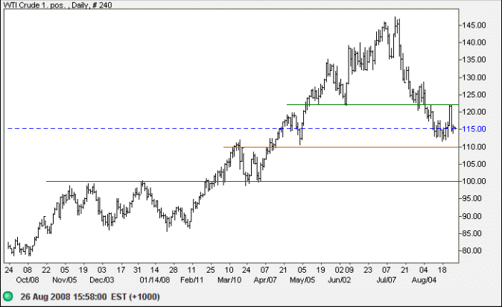Click the 95.00 price axis label
The width and height of the screenshot is (502, 307).
472,199
